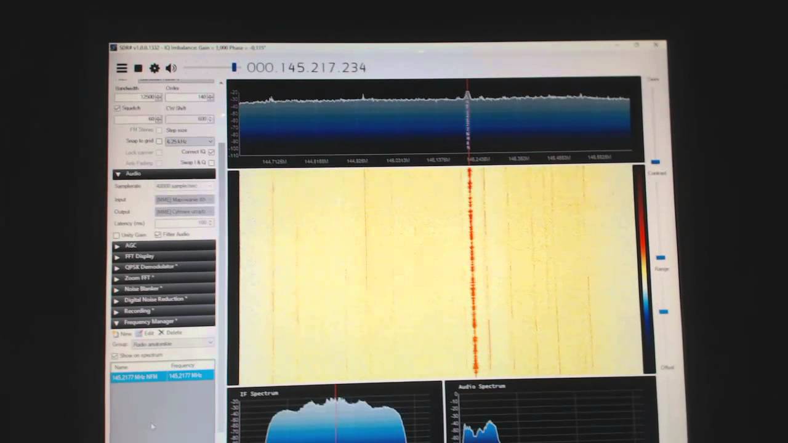
Task: Open the Samplerate dropdown
Action: click(x=185, y=186)
